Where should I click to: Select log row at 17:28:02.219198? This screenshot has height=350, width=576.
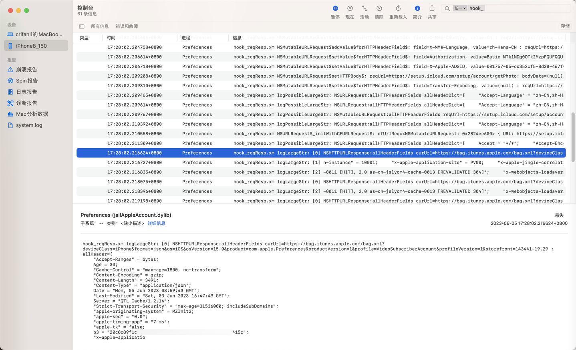[x=321, y=200]
